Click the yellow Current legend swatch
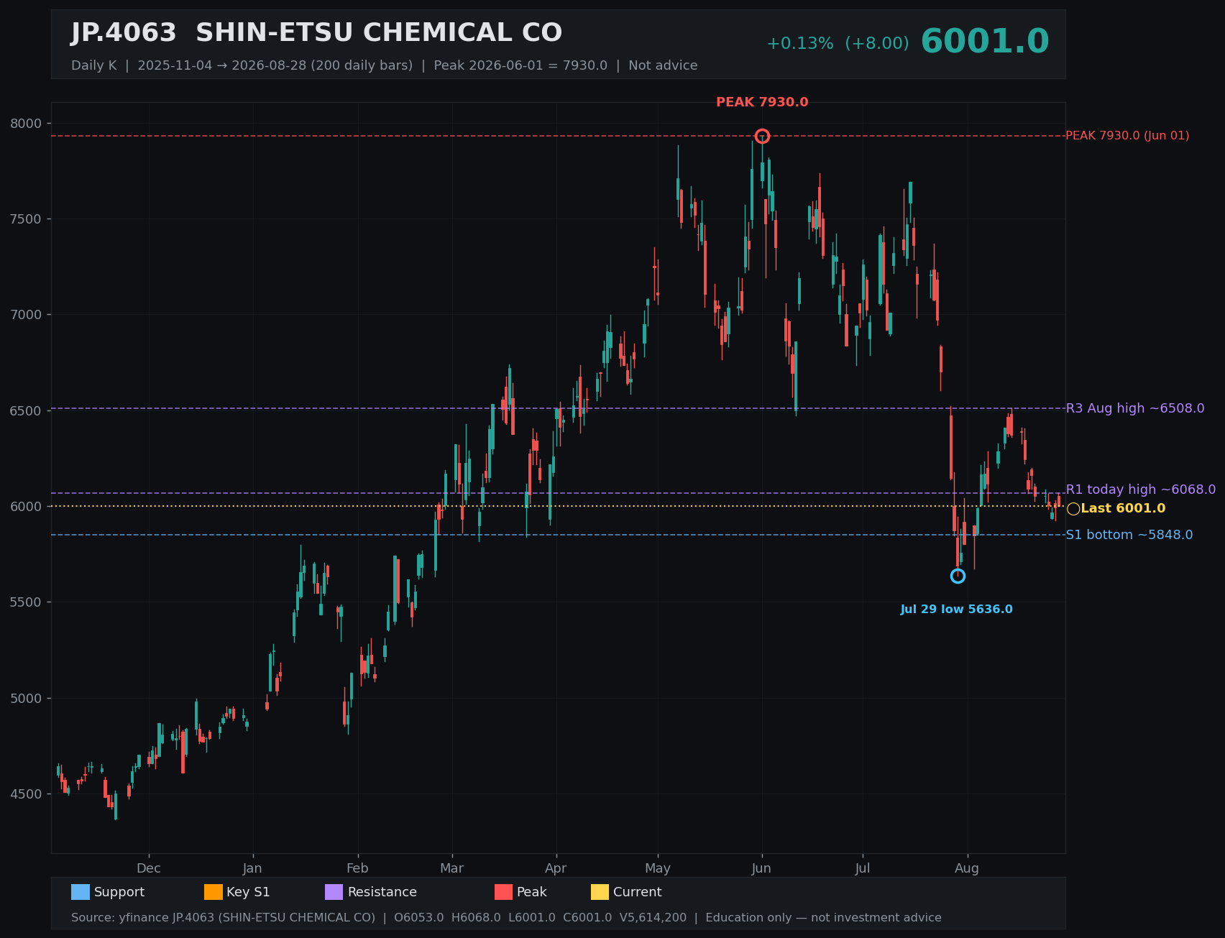The width and height of the screenshot is (1225, 938). (600, 892)
